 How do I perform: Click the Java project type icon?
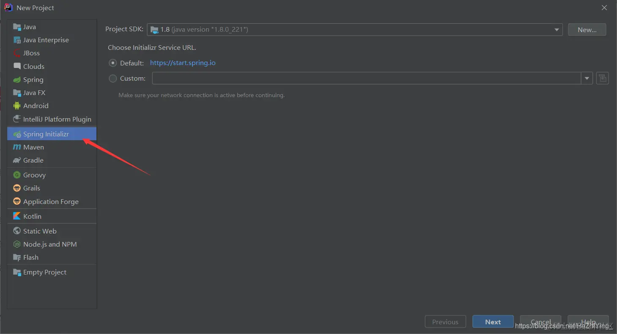(17, 27)
